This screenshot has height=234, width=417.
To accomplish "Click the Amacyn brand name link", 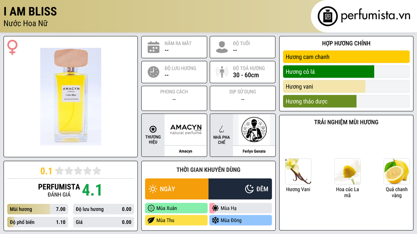I will 185,151.
